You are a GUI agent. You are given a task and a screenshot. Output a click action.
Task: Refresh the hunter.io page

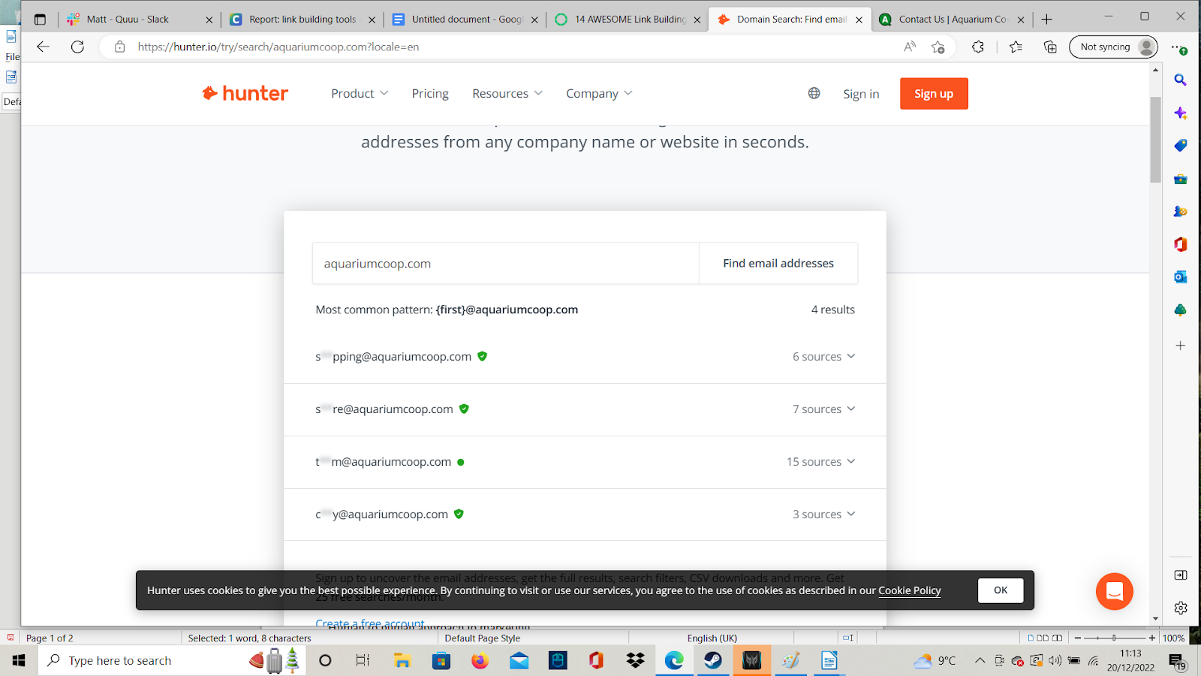(77, 47)
